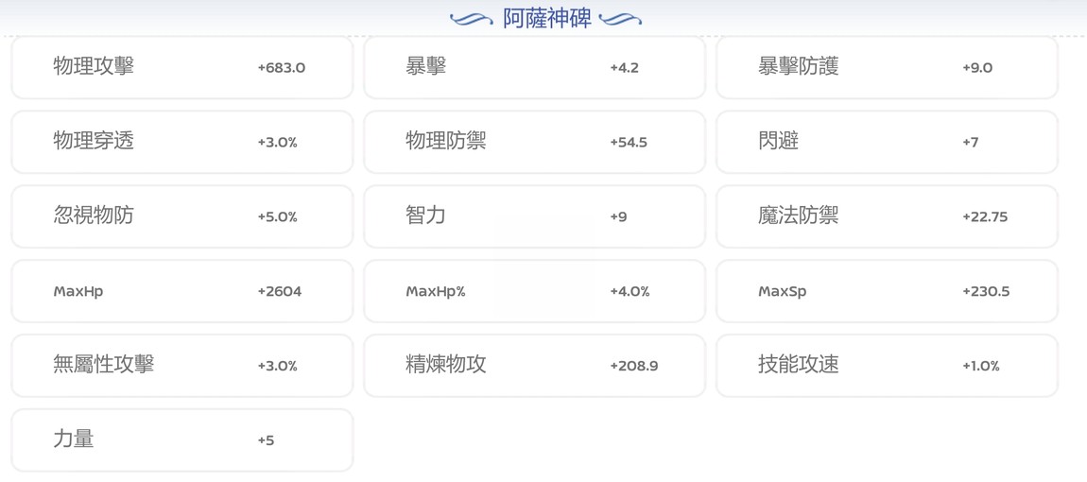Click the 技能攻速 +1.0% card

pos(887,366)
